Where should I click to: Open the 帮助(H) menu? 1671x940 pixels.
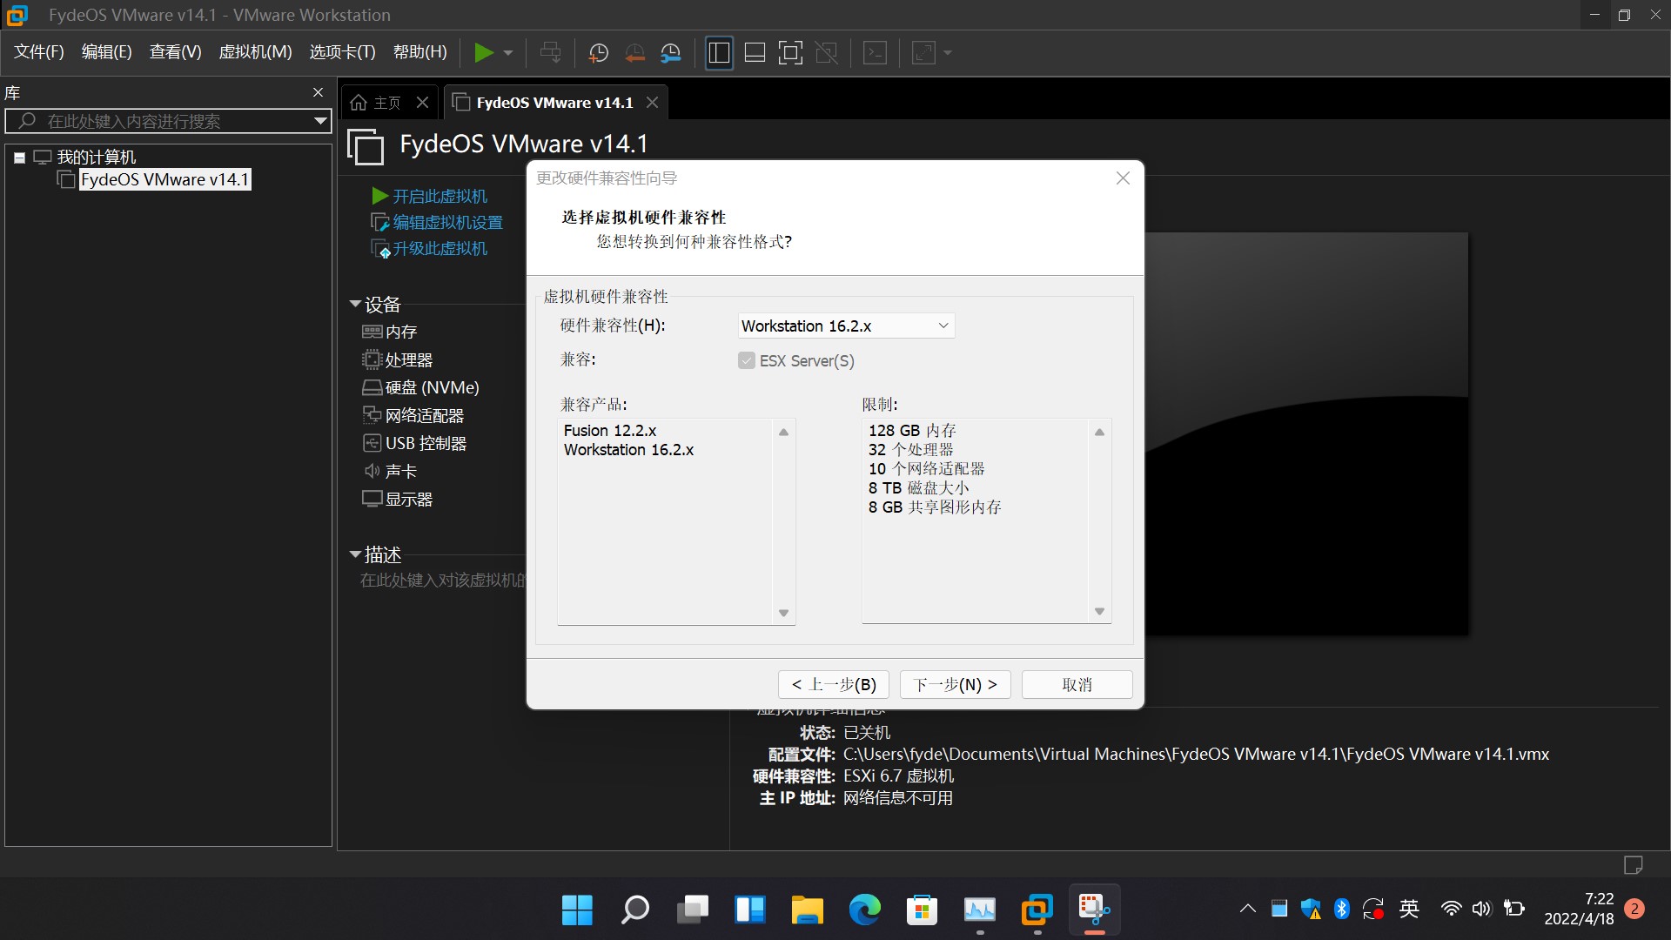[x=419, y=52]
